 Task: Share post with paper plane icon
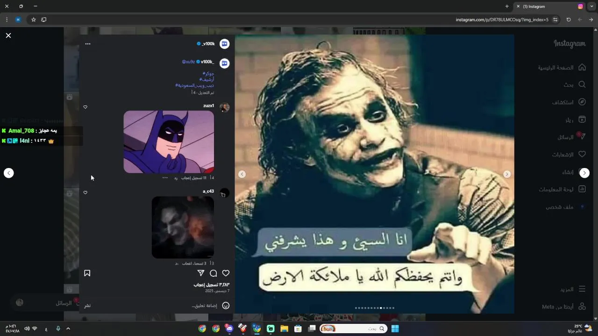tap(201, 273)
